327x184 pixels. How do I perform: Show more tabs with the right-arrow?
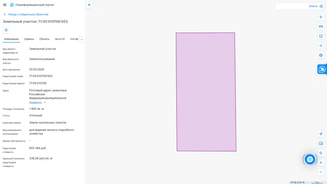(82, 39)
